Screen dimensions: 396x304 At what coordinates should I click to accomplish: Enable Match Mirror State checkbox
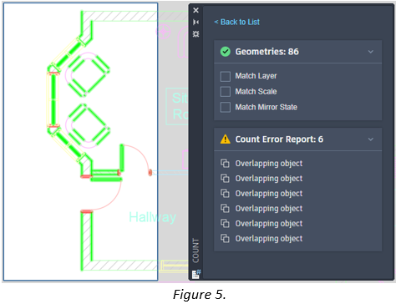coord(225,107)
